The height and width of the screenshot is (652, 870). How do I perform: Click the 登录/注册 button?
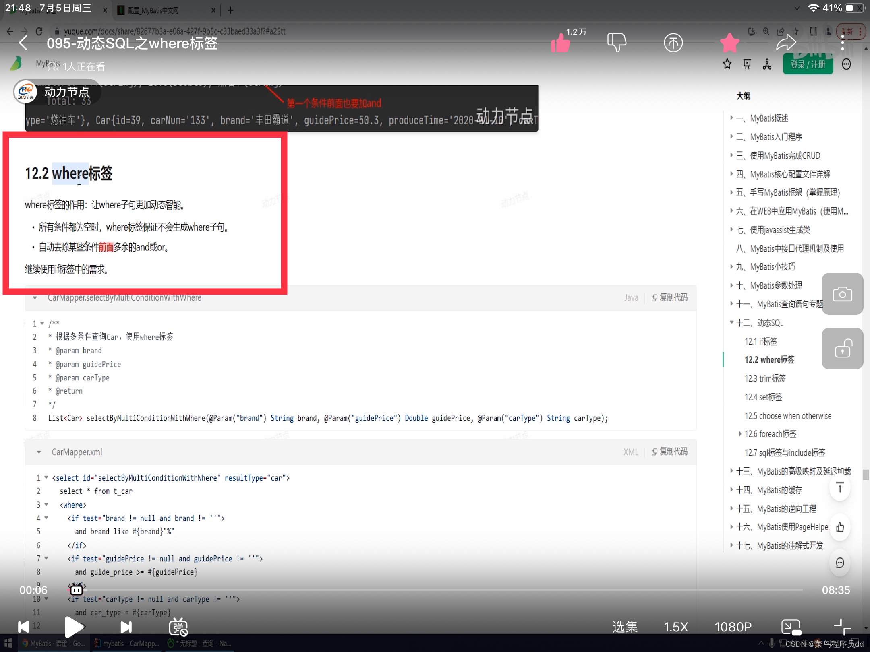coord(808,64)
